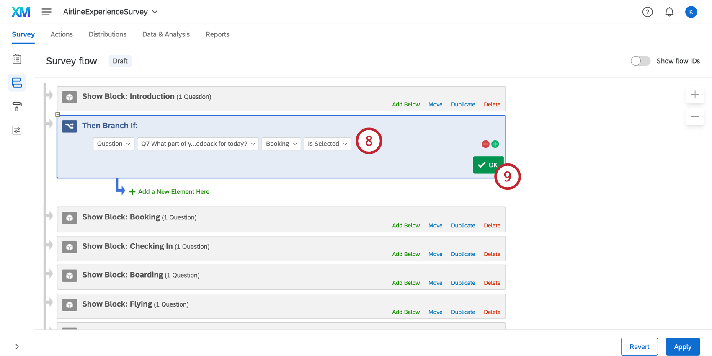Open the account avatar K
This screenshot has width=712, height=356.
691,12
